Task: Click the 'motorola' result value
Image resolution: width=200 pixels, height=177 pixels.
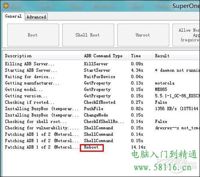Action: click(165, 83)
